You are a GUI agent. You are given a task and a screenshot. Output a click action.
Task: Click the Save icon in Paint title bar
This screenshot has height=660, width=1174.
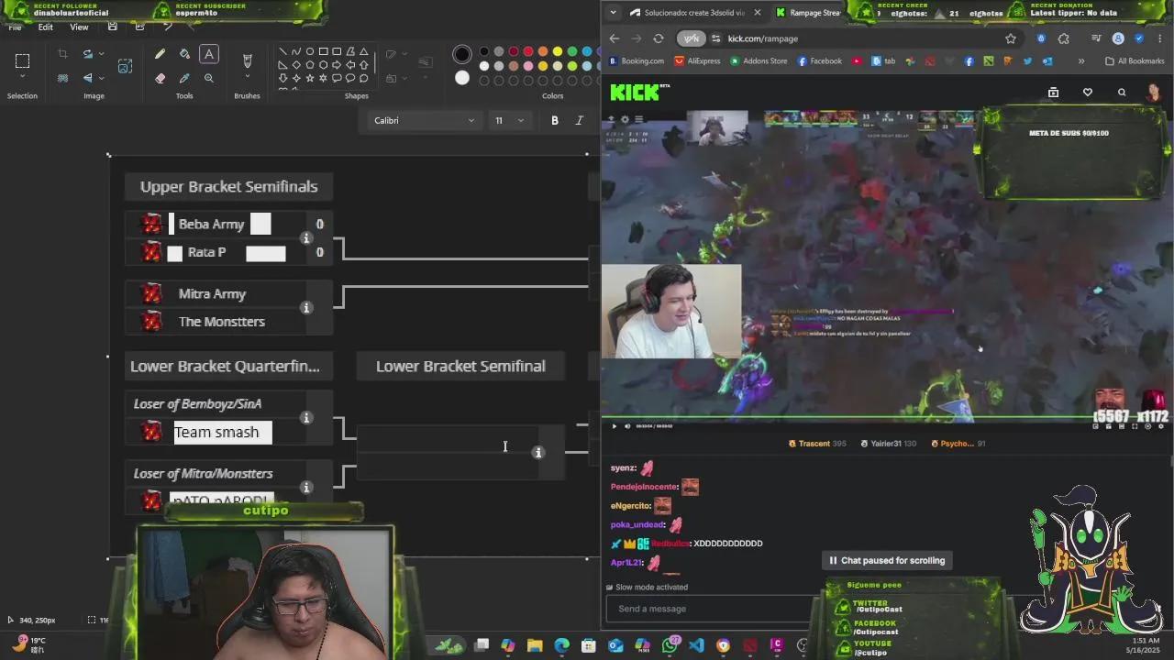(x=112, y=27)
